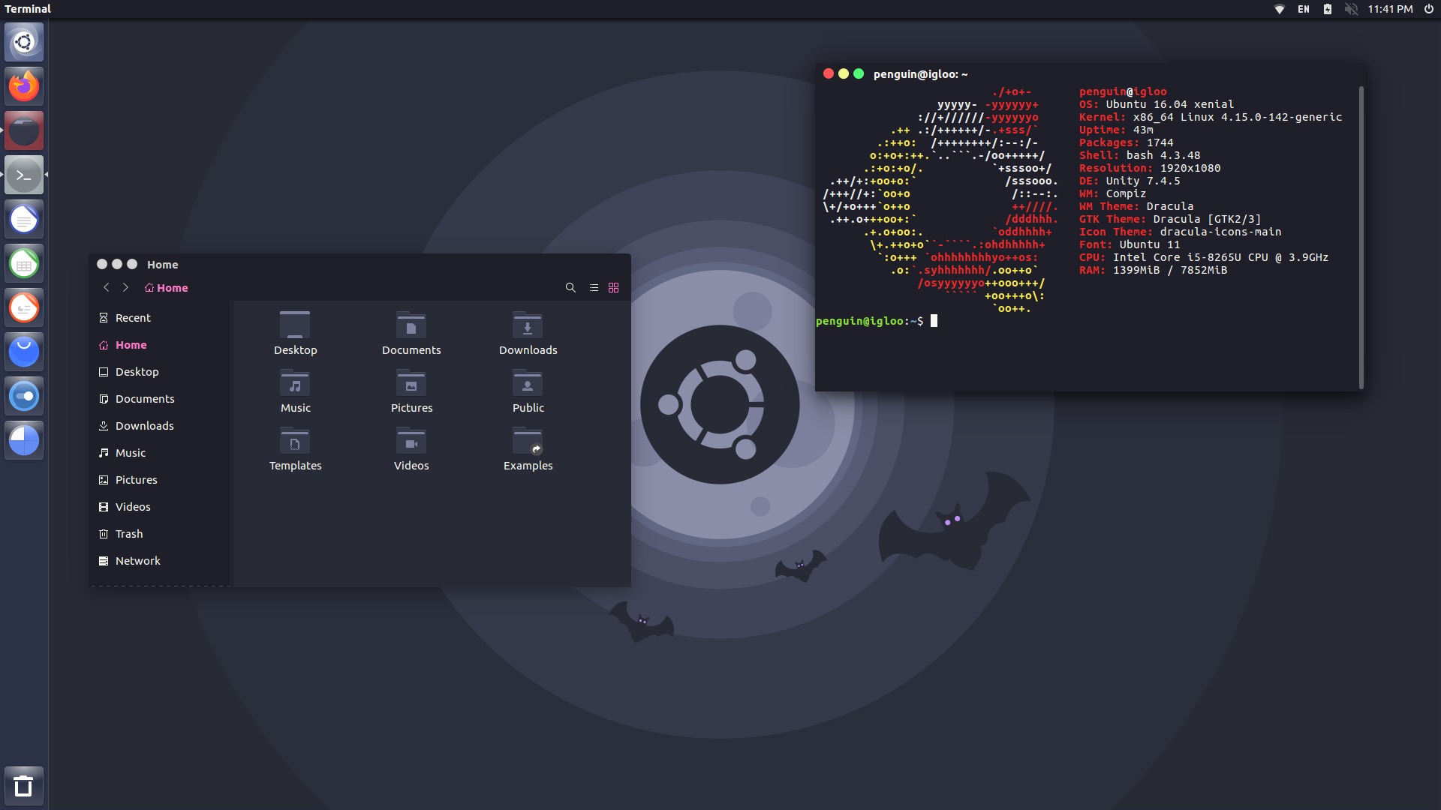Click the terminal window scrollbar

(1361, 237)
